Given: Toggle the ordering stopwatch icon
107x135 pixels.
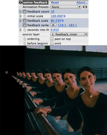Looking at the screenshot, I should [x=25, y=39].
